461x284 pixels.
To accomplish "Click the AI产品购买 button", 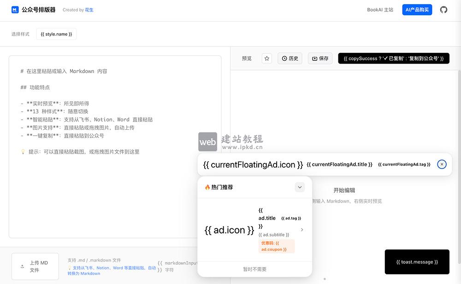I will pyautogui.click(x=417, y=9).
